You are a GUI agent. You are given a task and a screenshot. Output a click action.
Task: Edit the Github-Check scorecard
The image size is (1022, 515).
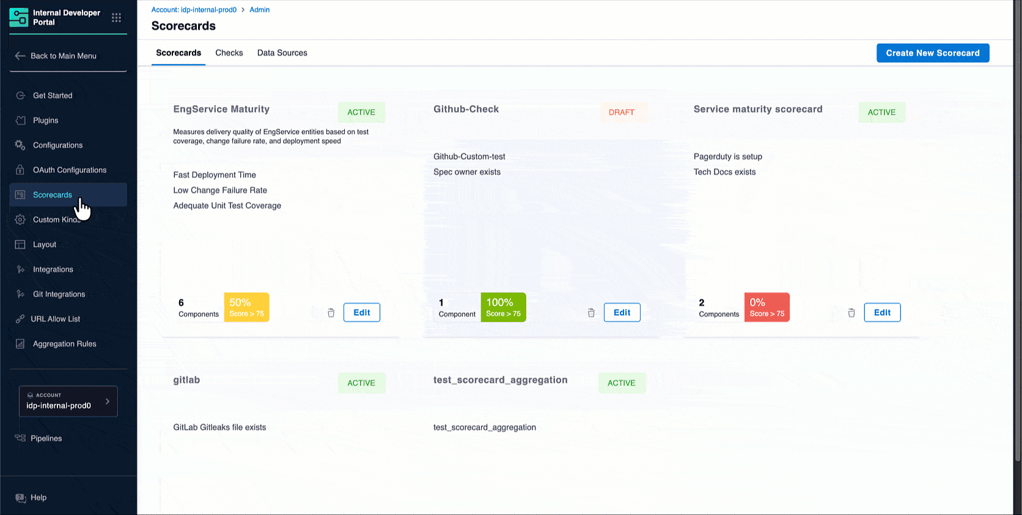pyautogui.click(x=622, y=313)
